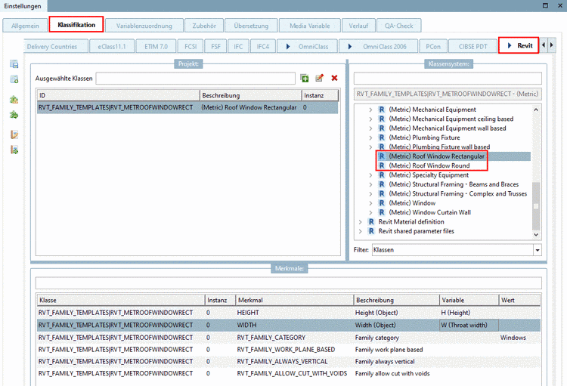
Task: Open the Filter Klassen dropdown
Action: click(x=538, y=250)
